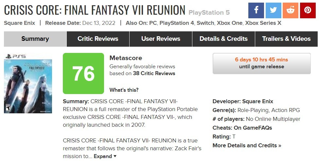Go to the Details & Credits tab
The height and width of the screenshot is (161, 319).
coord(223,39)
